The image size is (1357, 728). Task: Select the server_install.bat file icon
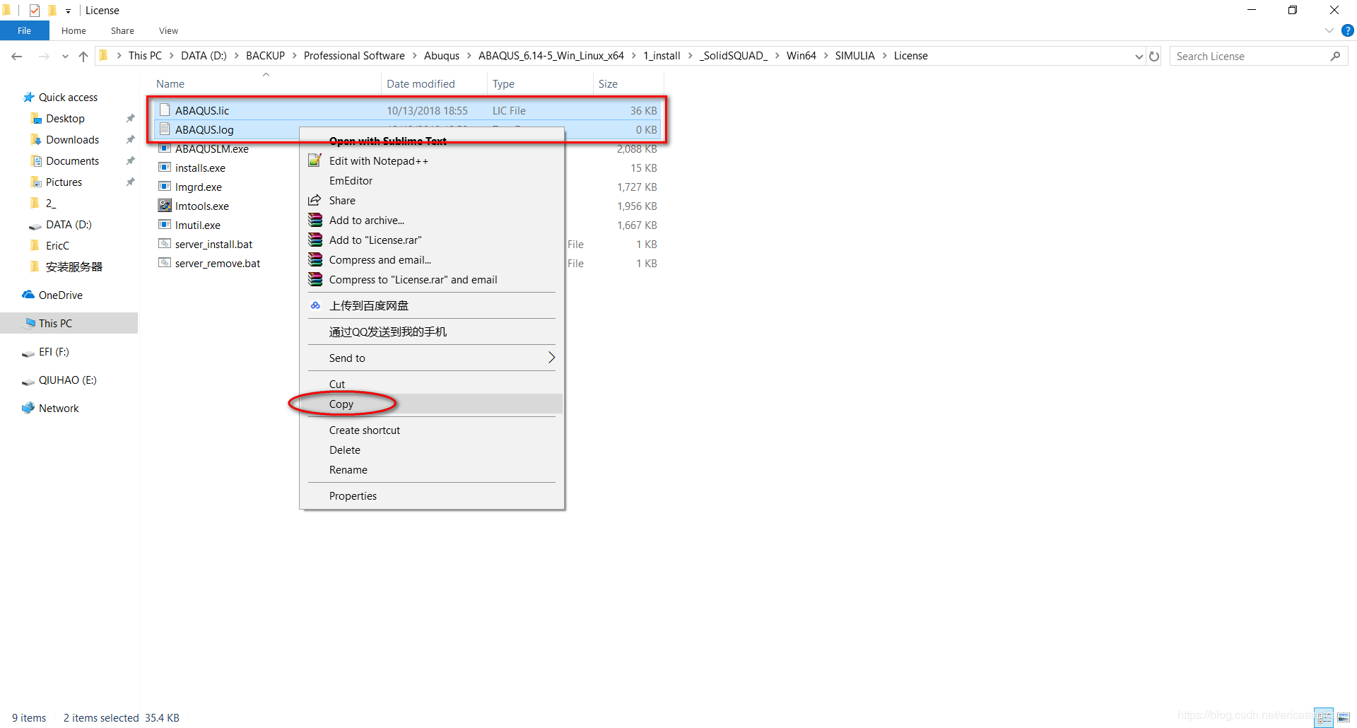coord(165,244)
